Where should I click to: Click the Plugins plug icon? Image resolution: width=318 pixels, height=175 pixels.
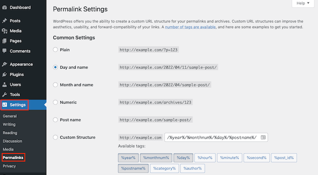(5, 75)
